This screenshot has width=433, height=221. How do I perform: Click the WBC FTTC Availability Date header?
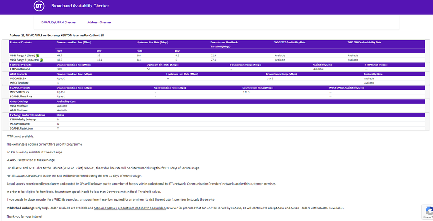pyautogui.click(x=290, y=42)
